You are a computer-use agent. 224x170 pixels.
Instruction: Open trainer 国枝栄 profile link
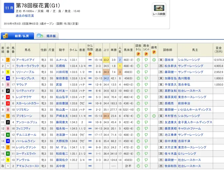pyautogui.click(x=170, y=60)
